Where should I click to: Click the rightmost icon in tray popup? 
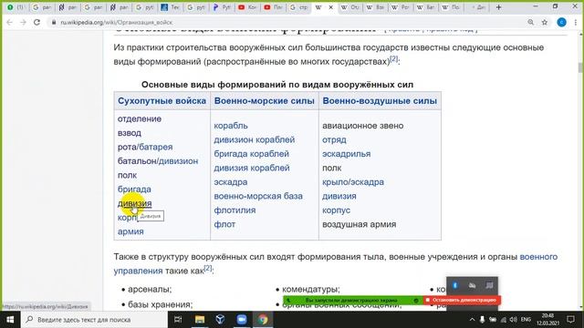click(489, 285)
